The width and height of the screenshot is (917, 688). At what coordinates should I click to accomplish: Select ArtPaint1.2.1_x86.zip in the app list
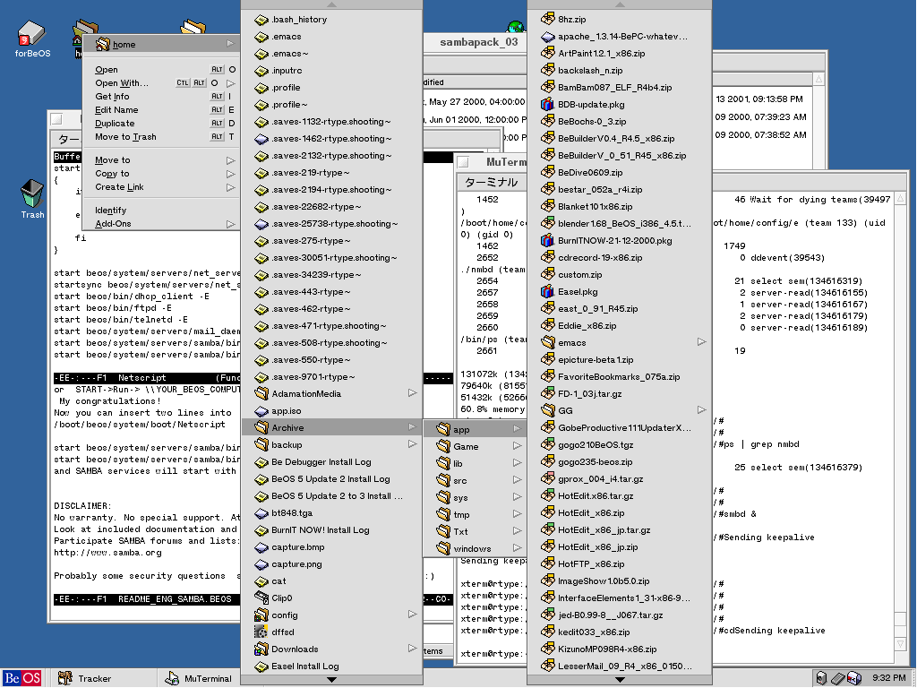tap(620, 53)
